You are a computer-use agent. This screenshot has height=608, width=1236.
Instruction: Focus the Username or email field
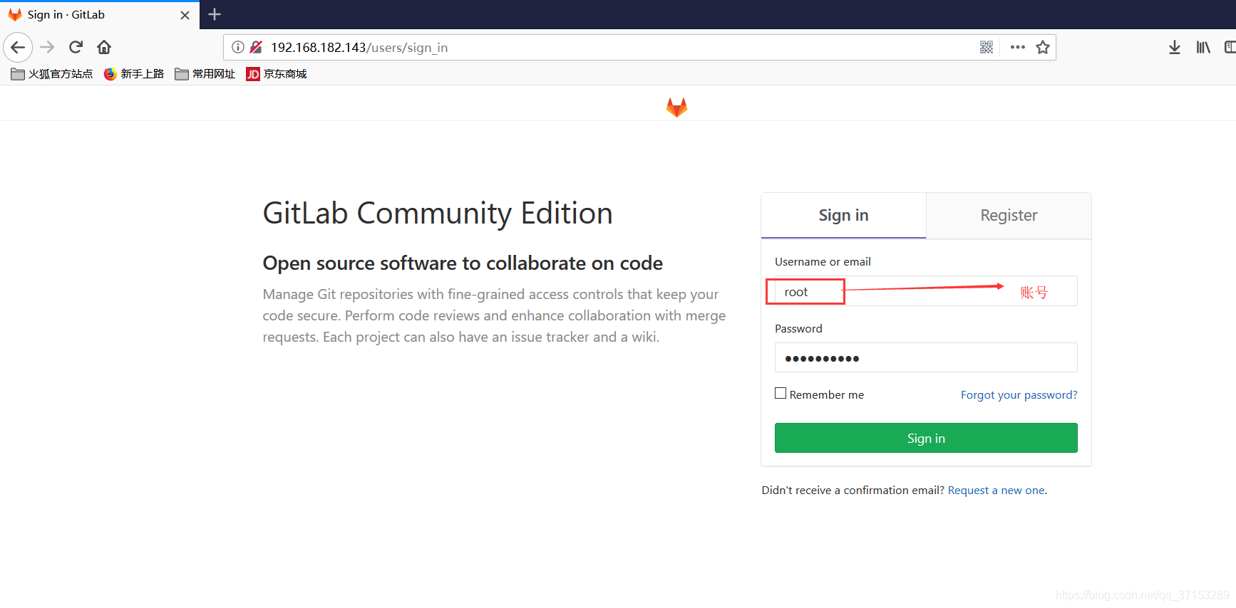pos(926,291)
